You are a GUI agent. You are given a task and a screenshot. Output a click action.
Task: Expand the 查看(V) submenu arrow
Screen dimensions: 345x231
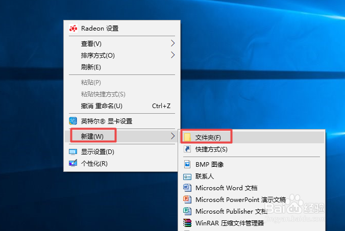pos(172,43)
